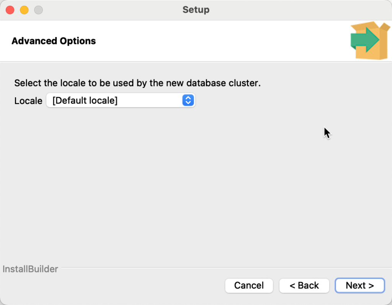
Task: Go back using the Back button
Action: tap(304, 285)
